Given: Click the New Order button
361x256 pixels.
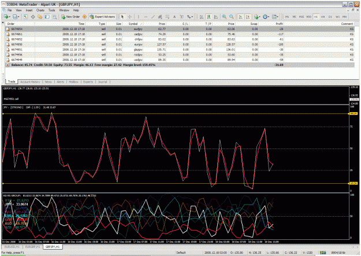Looking at the screenshot, I should coord(70,17).
